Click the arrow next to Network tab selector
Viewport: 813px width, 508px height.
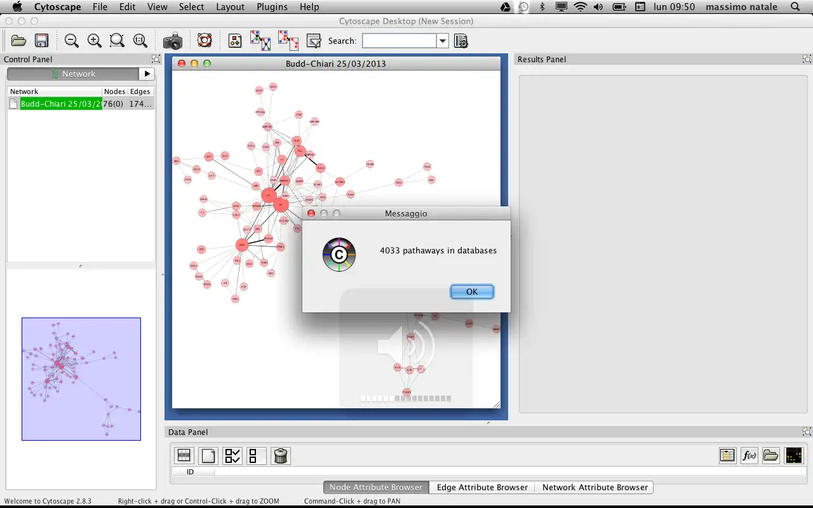147,74
